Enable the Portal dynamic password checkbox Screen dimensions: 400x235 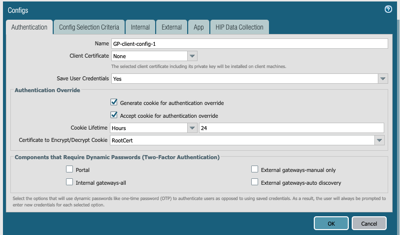[x=69, y=169]
